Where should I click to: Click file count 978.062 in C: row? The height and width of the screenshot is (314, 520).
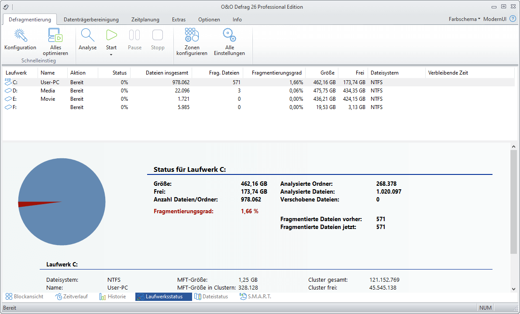coord(181,82)
